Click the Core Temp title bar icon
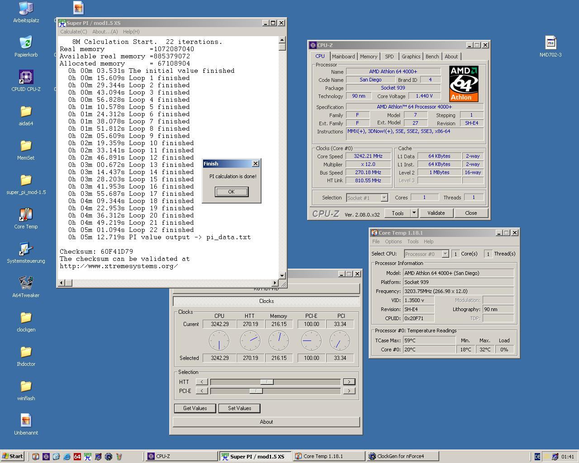 (374, 233)
